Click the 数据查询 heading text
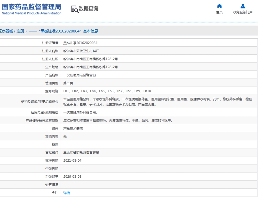The image size is (258, 199). click(88, 9)
